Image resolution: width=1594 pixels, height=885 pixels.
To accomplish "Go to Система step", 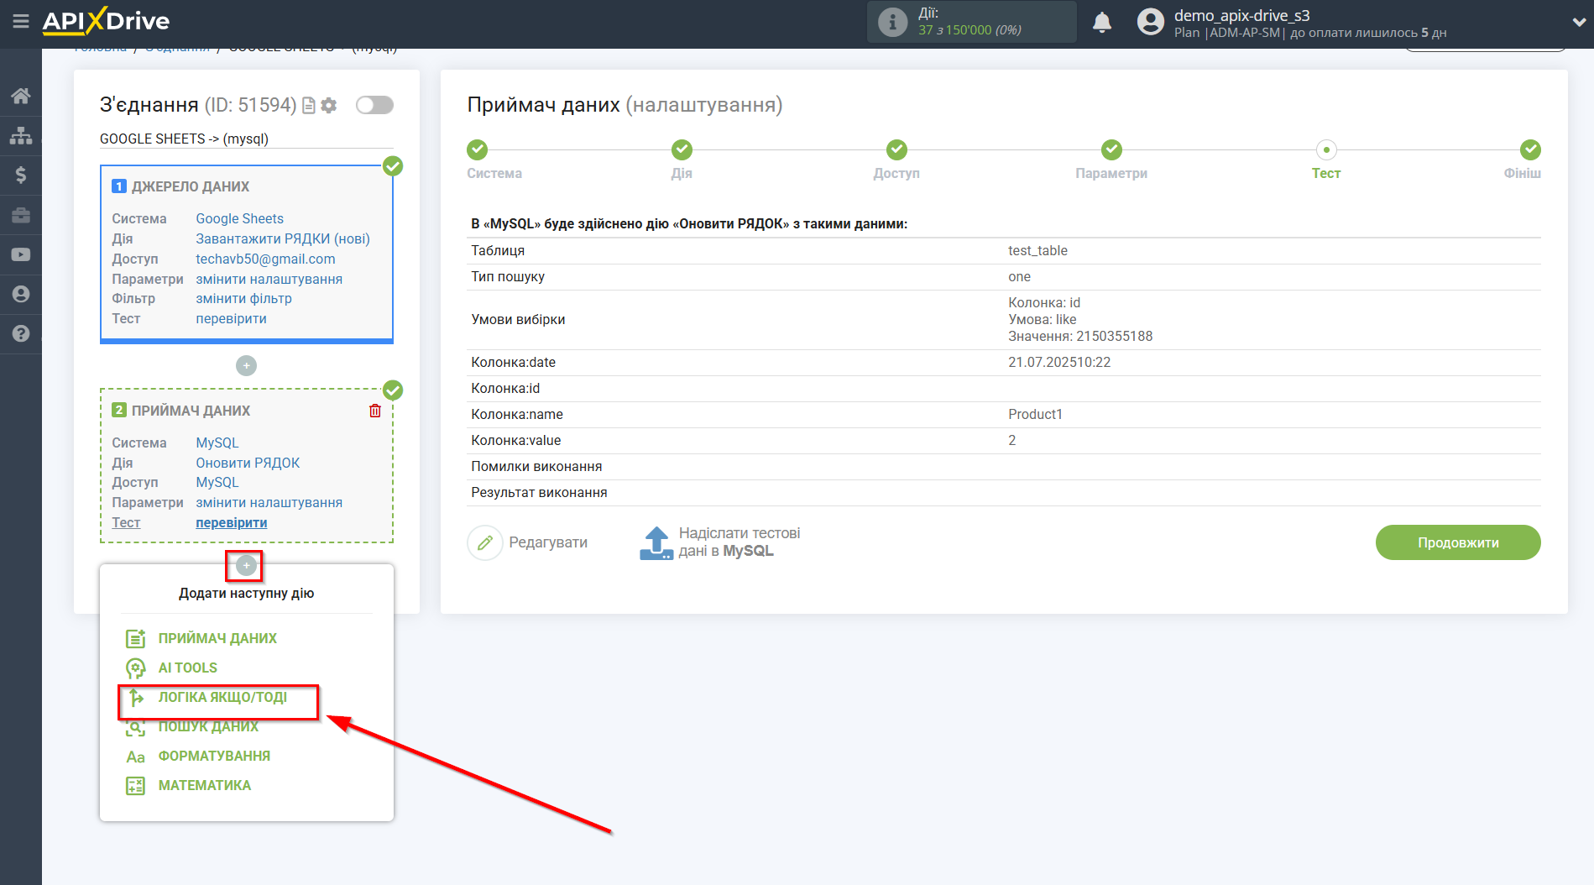I will tap(477, 149).
